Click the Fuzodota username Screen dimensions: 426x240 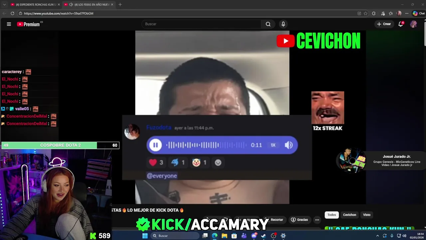point(159,128)
